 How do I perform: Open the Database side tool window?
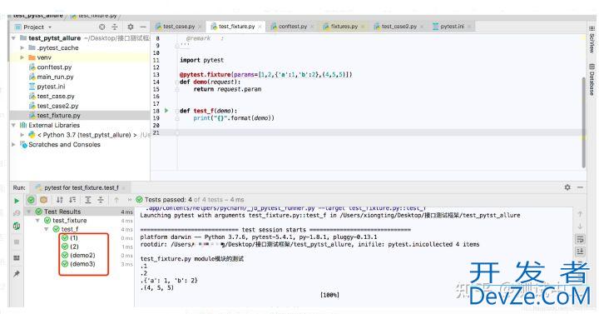click(x=592, y=80)
